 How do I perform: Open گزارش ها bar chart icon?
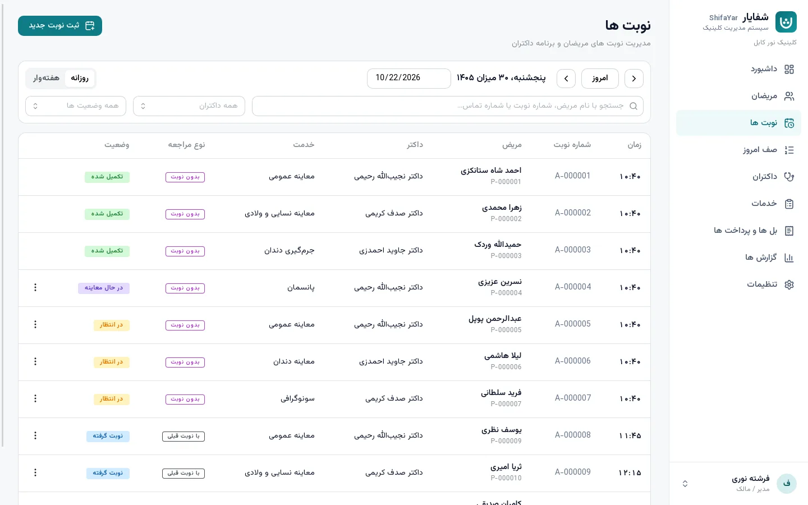pyautogui.click(x=789, y=258)
